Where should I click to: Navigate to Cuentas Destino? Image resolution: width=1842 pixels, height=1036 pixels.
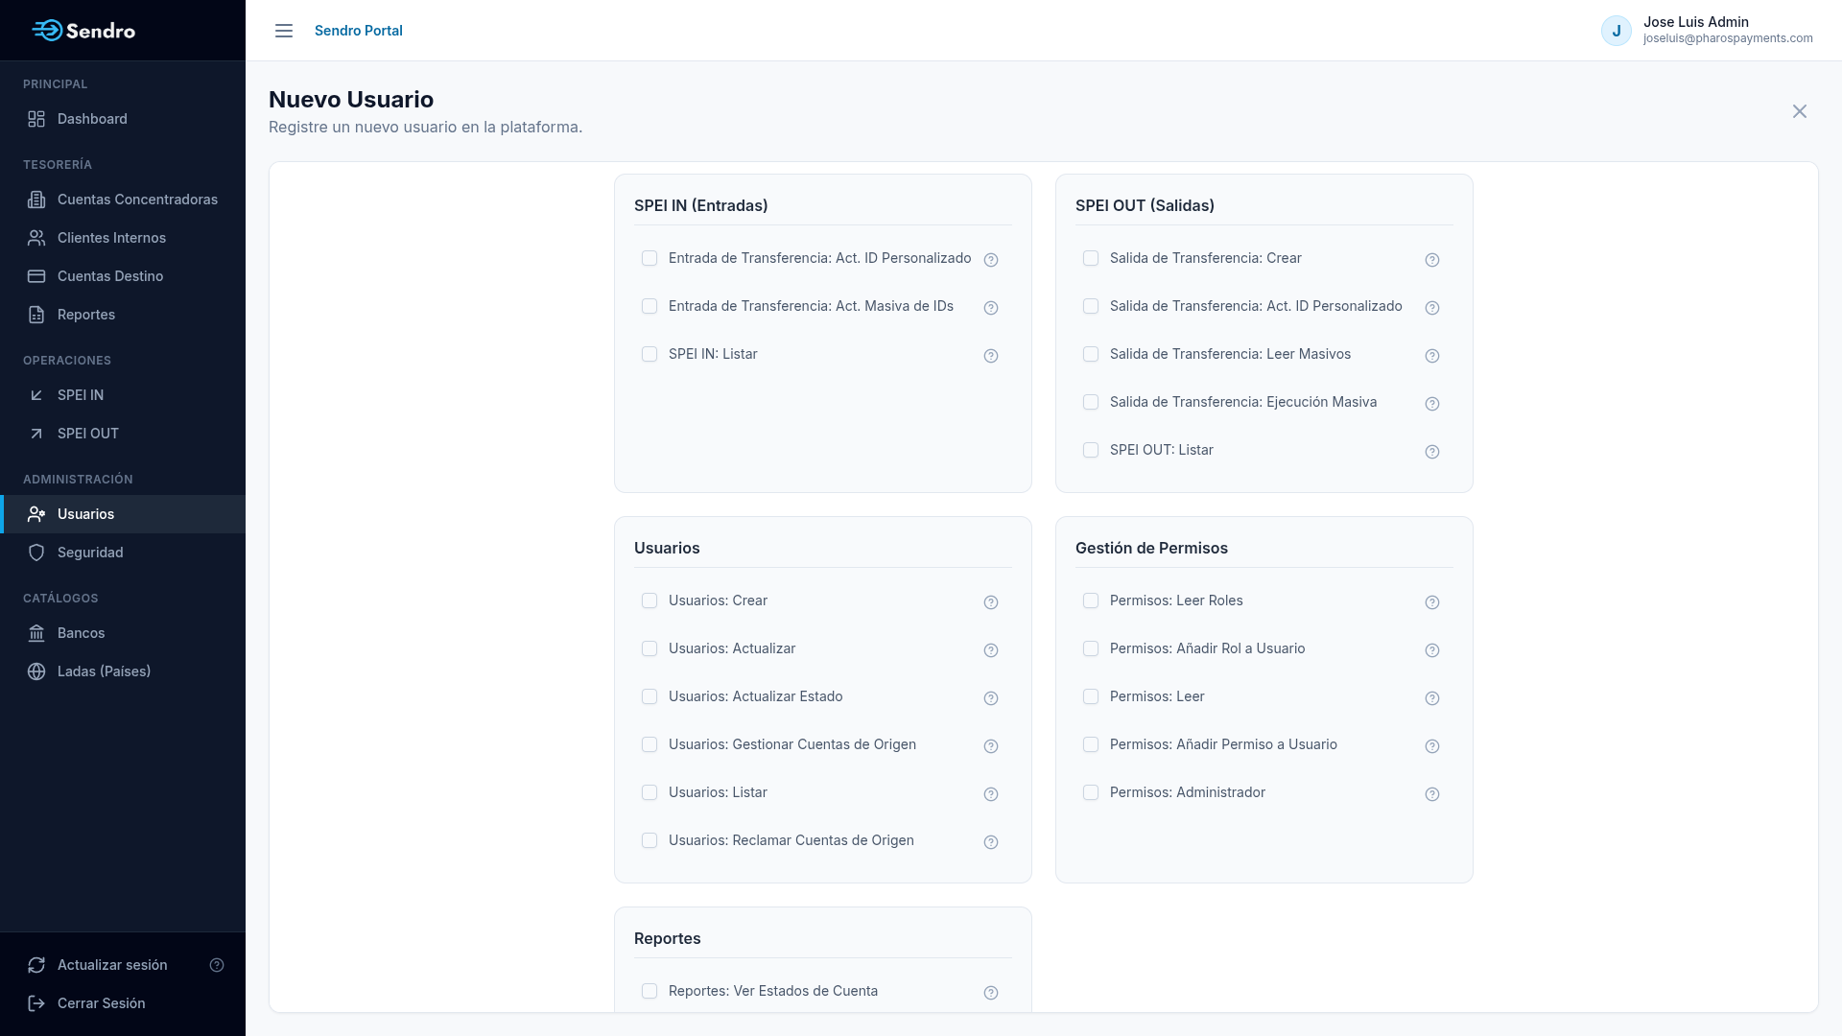point(123,276)
